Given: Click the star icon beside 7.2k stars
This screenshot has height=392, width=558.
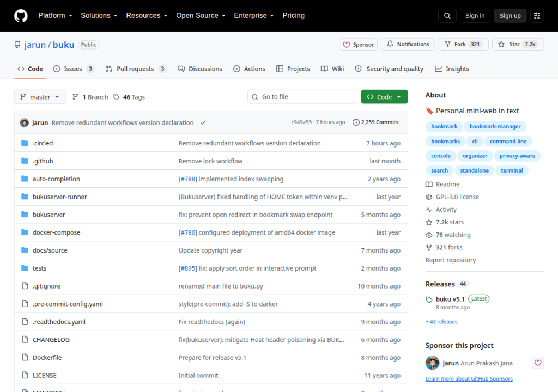Looking at the screenshot, I should coord(429,222).
